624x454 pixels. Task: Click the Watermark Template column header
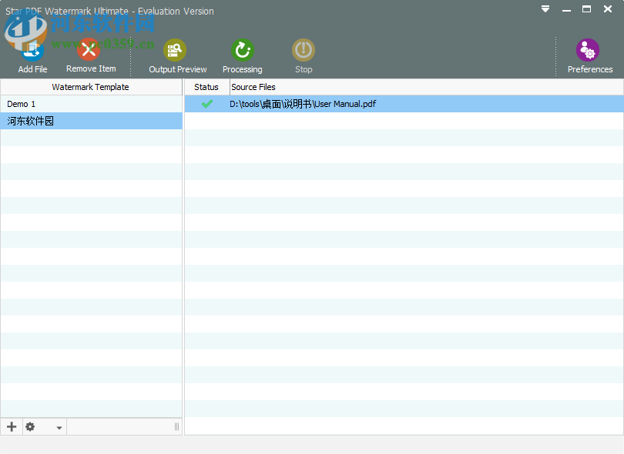coord(91,87)
